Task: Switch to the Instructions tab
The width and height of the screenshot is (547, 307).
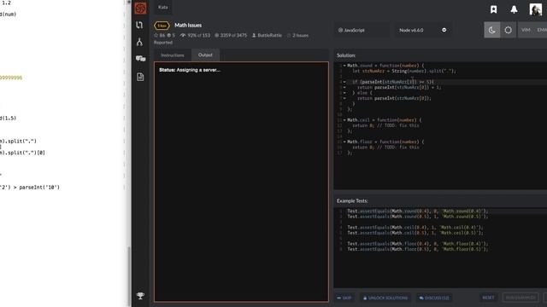Action: tap(173, 55)
